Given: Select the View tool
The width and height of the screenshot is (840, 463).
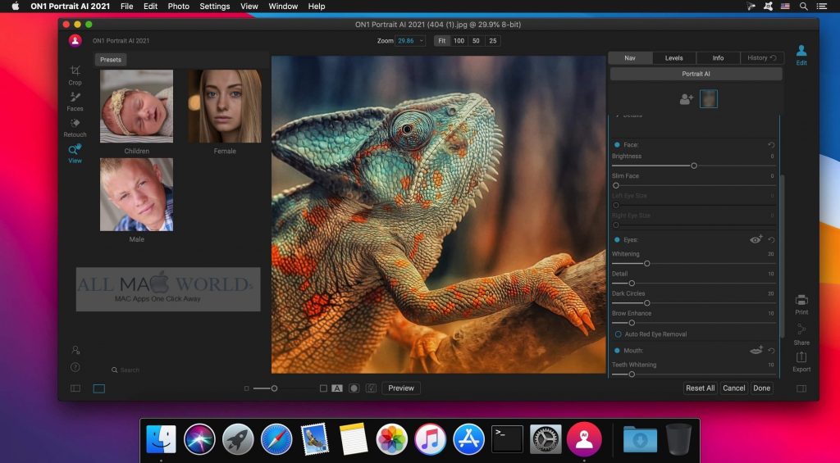Looking at the screenshot, I should click(x=75, y=153).
